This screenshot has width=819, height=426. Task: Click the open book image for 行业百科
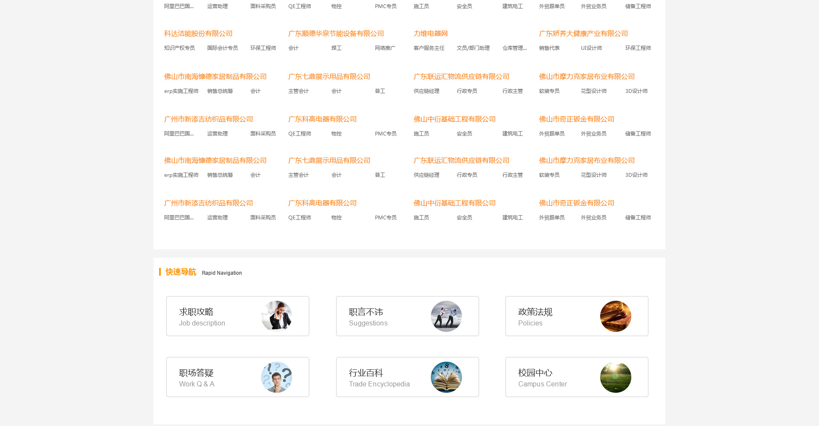[446, 377]
